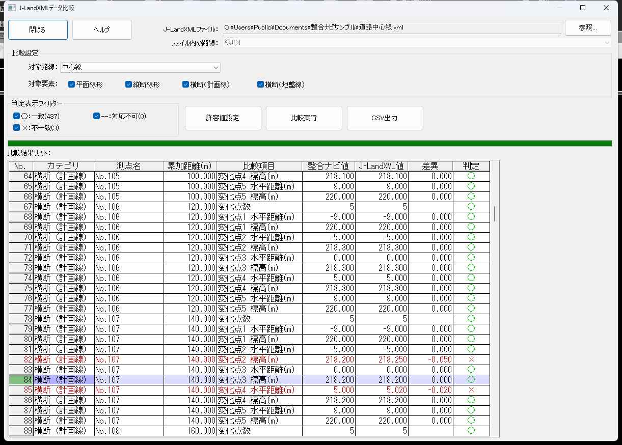Click the 判定 column header
622x445 pixels.
pyautogui.click(x=471, y=166)
